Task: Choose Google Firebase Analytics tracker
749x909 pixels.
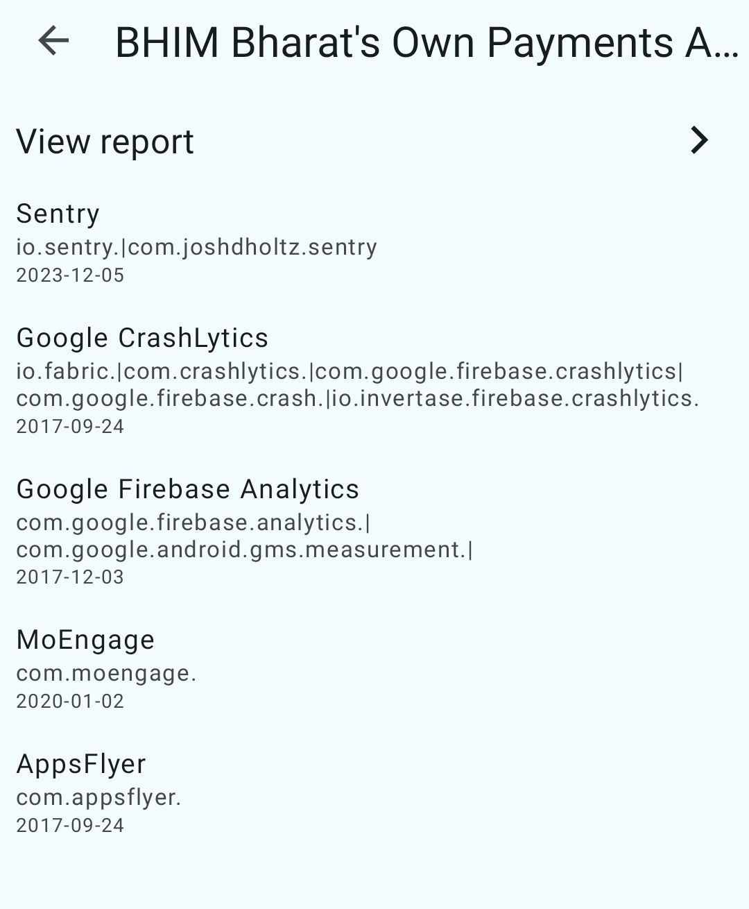Action: point(187,489)
